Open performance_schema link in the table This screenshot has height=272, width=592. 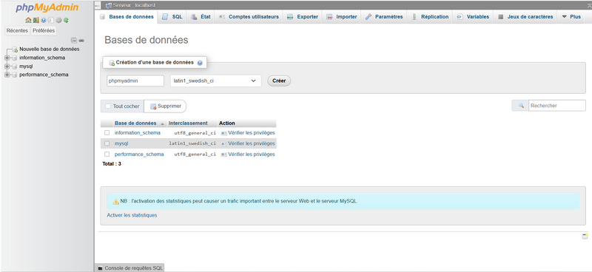tap(139, 154)
